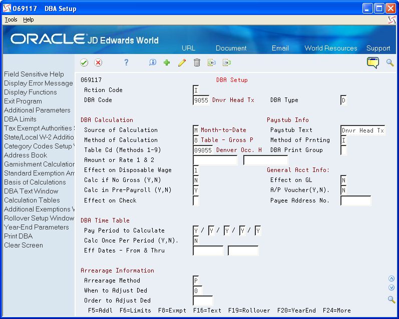
Task: Open Year-End Parameters
Action: 37,227
